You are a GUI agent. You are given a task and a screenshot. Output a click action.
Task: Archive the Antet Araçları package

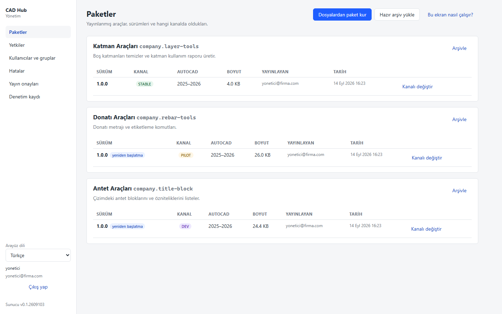[x=459, y=190]
